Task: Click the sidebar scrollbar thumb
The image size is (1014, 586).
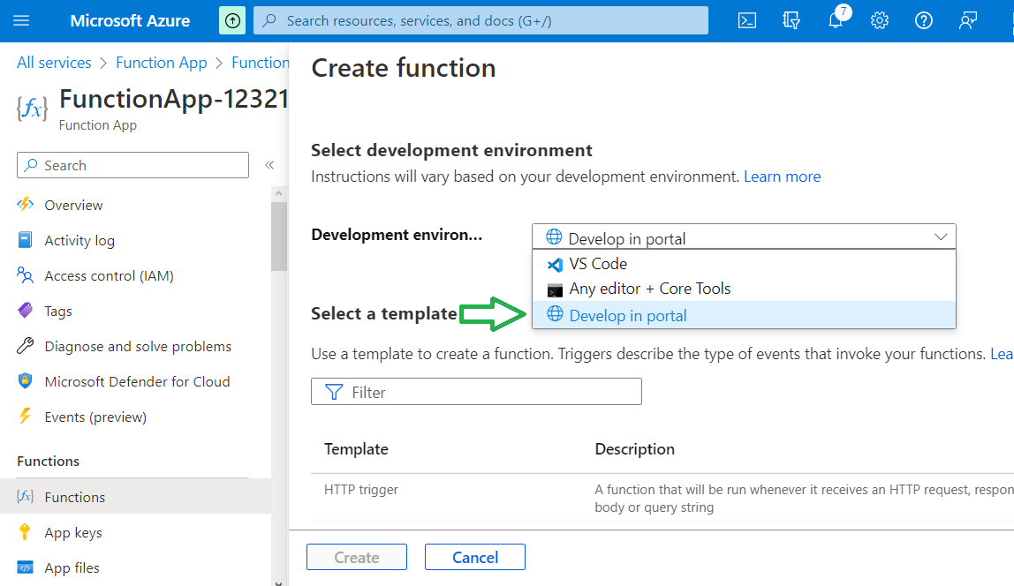Action: pos(279,236)
